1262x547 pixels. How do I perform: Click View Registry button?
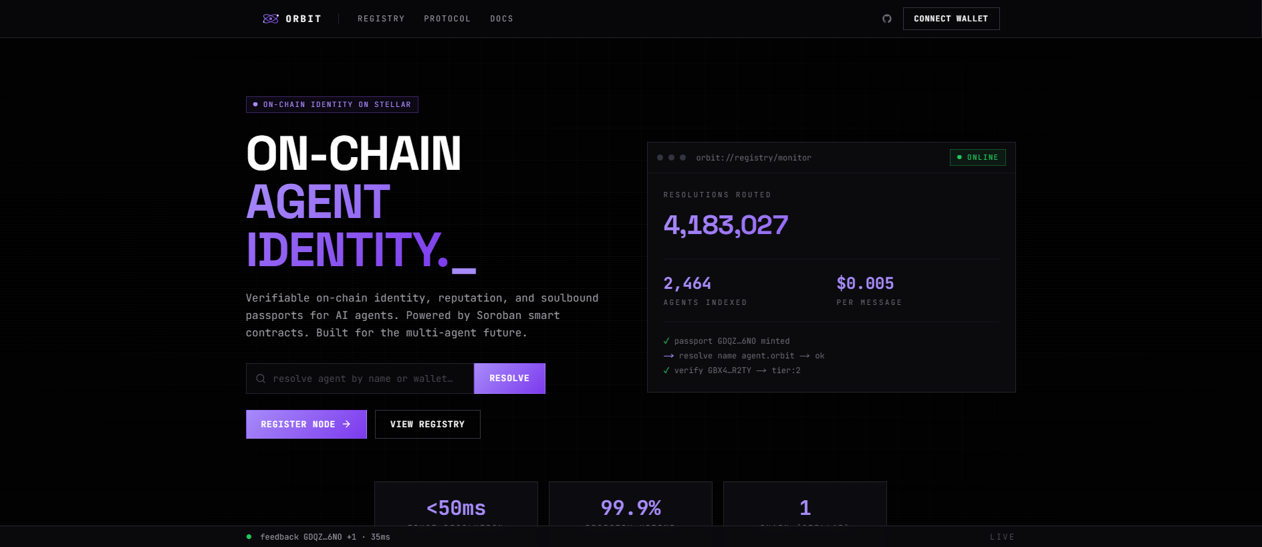[x=428, y=424]
